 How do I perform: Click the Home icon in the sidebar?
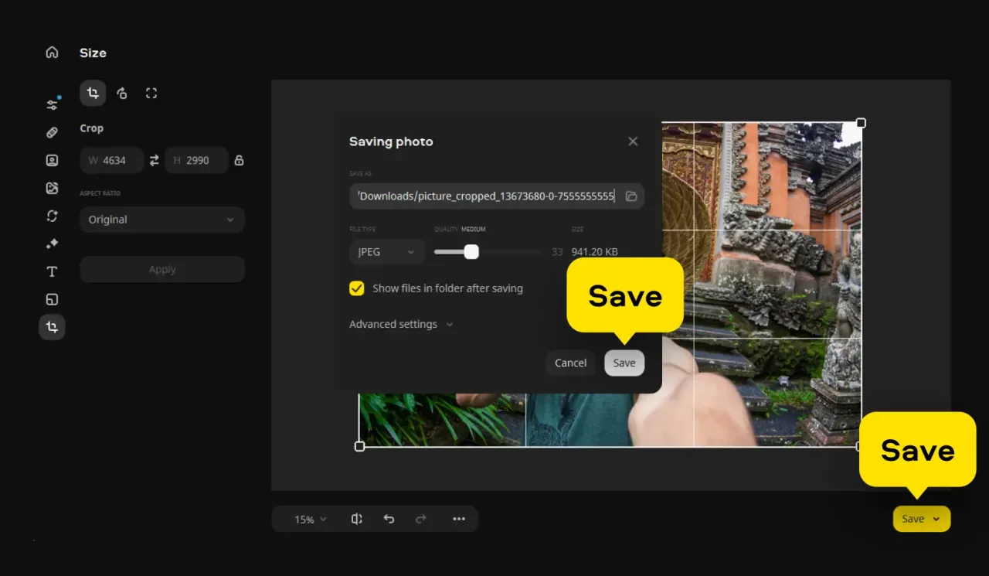point(52,53)
